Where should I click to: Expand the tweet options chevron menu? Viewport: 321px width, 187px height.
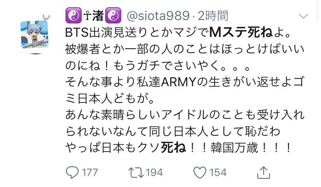(303, 16)
